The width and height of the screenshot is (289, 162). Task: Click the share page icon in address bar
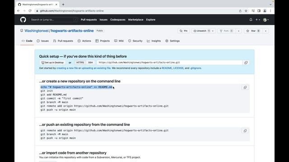click(240, 11)
